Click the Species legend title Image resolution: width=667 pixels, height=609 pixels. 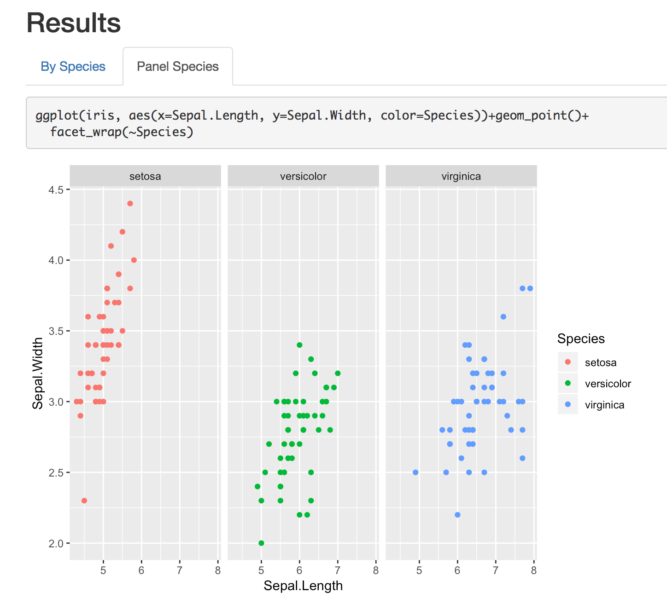click(581, 339)
